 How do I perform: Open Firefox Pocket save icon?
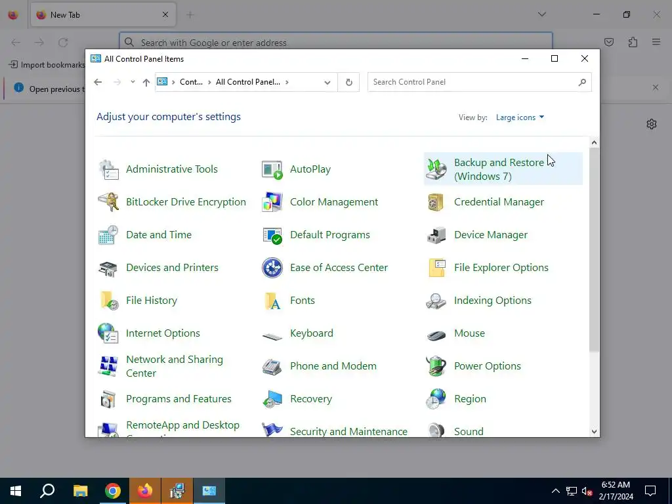pos(609,42)
